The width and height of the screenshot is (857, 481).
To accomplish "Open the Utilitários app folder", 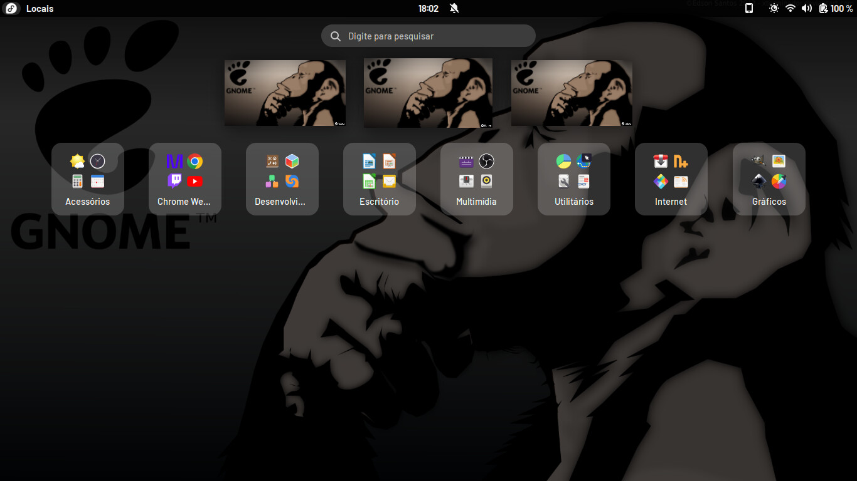I will (574, 179).
